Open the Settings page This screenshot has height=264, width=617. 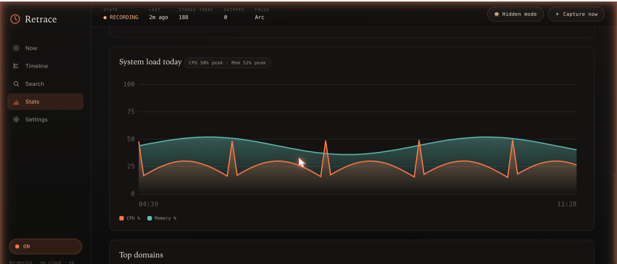click(45, 119)
